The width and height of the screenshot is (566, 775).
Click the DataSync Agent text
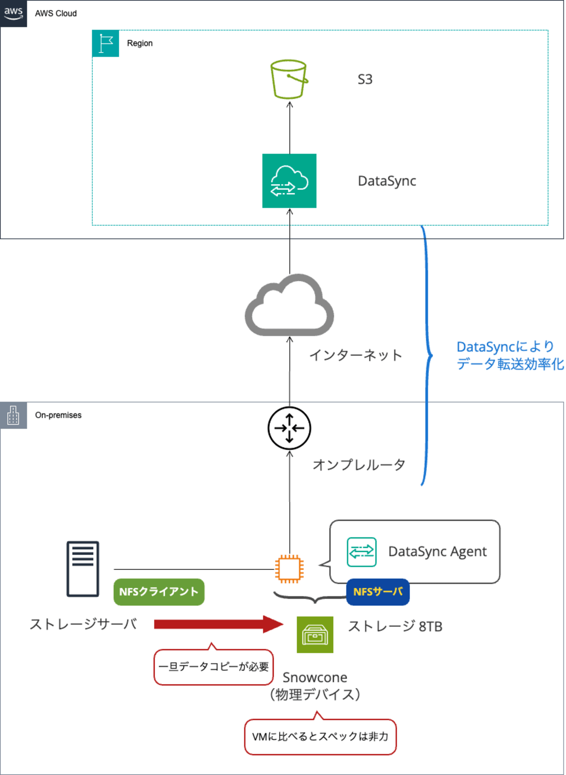(x=438, y=552)
